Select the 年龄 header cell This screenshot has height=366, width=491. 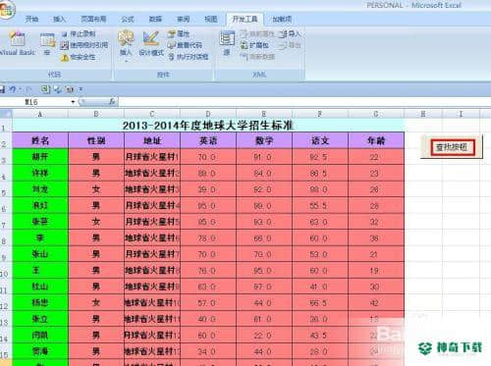[x=376, y=140]
